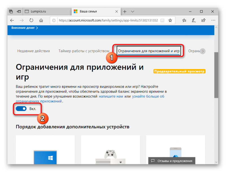Click the Предварительный просмотр badge
The height and width of the screenshot is (172, 226).
point(179,71)
